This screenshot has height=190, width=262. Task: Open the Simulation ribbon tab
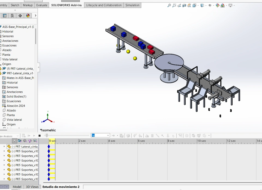pyautogui.click(x=132, y=5)
